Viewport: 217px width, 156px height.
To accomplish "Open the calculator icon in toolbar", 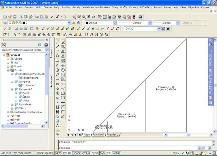I will click(x=134, y=17).
